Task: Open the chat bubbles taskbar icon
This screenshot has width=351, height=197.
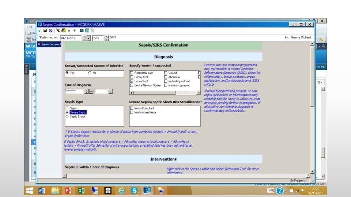Action: tap(161, 190)
